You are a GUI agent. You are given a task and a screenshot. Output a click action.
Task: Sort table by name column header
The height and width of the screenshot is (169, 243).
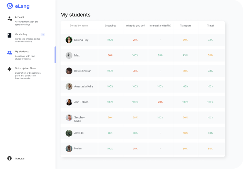point(79,25)
